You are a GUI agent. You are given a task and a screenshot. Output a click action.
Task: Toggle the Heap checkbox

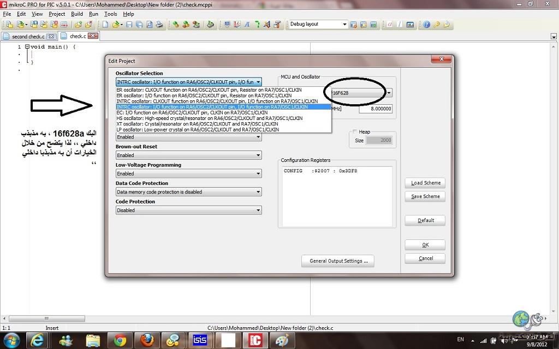click(x=355, y=132)
